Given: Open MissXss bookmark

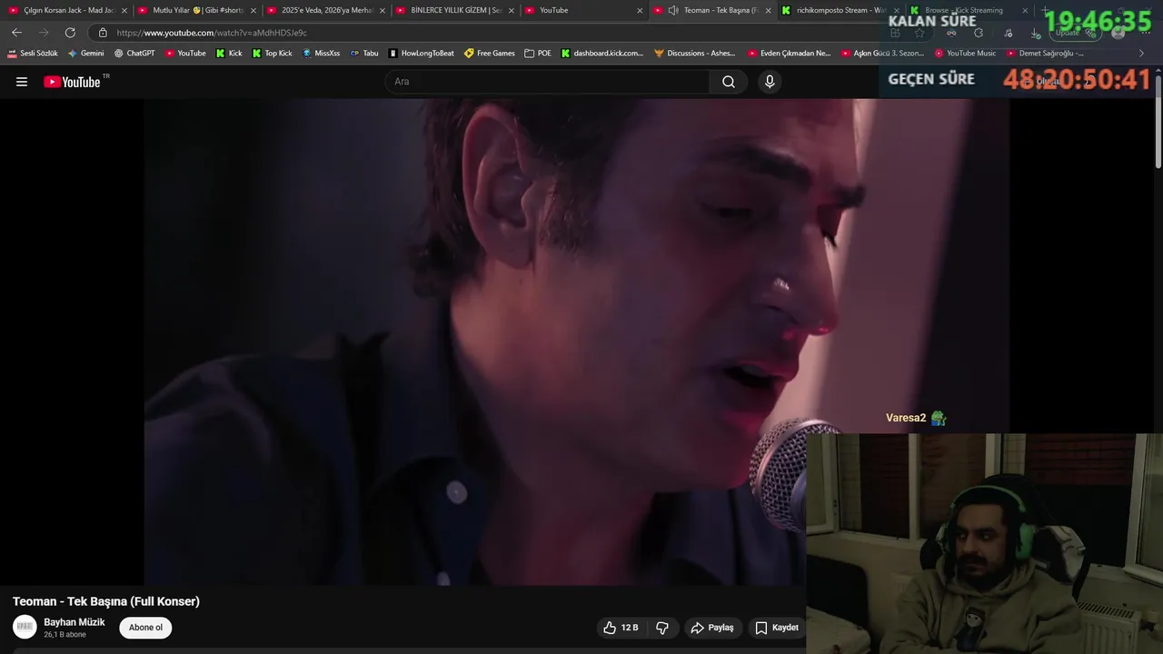Looking at the screenshot, I should pos(321,54).
